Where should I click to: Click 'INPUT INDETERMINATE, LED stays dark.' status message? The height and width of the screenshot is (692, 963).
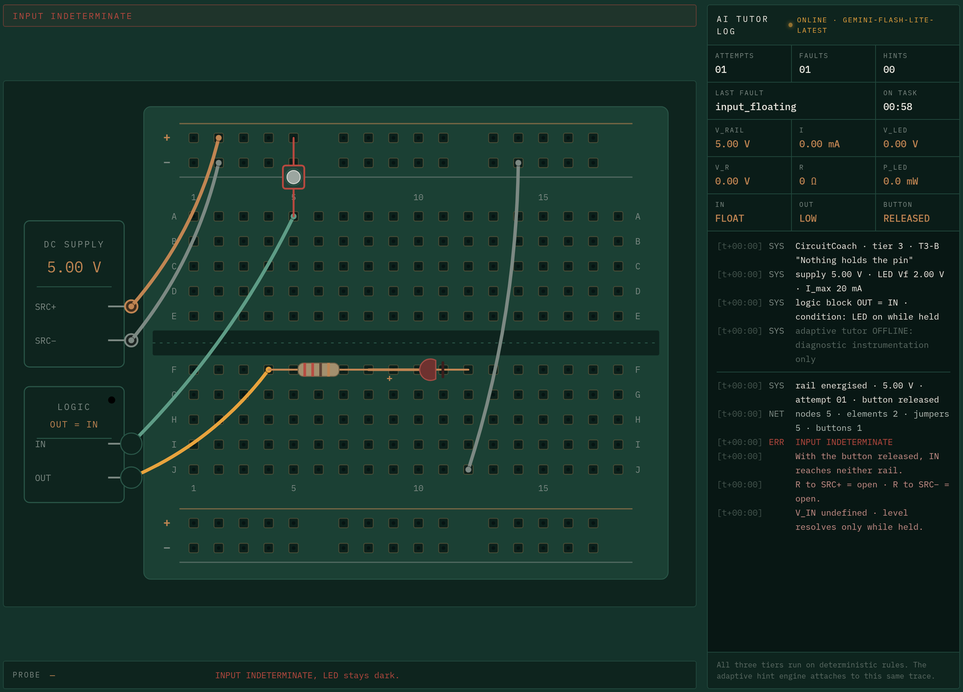pos(308,675)
